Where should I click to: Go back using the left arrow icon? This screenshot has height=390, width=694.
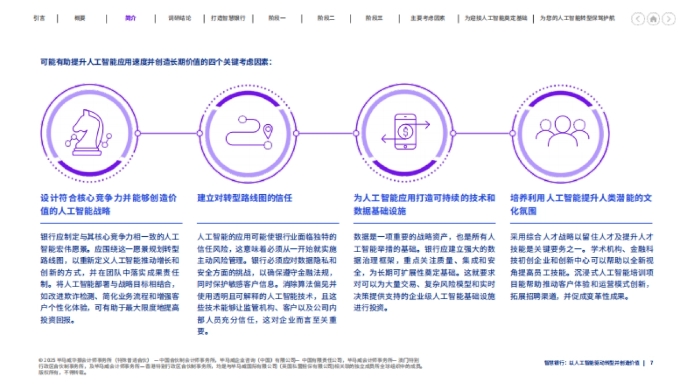coord(638,19)
